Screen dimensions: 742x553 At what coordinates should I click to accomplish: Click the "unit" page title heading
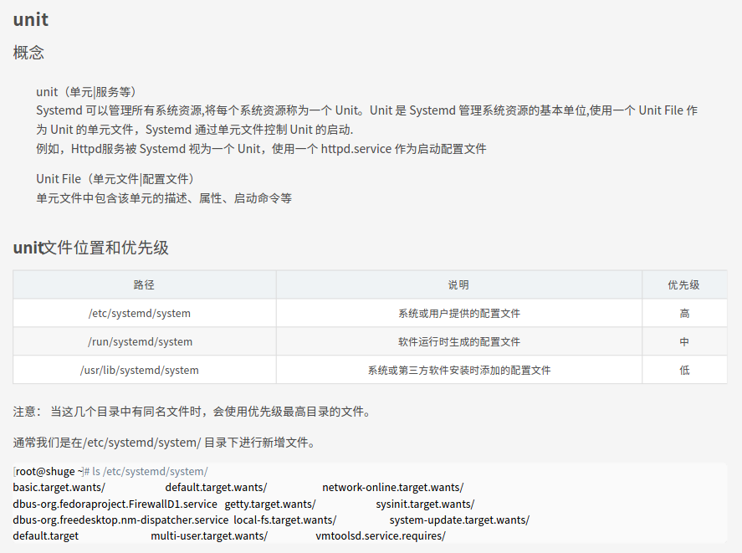[x=30, y=18]
